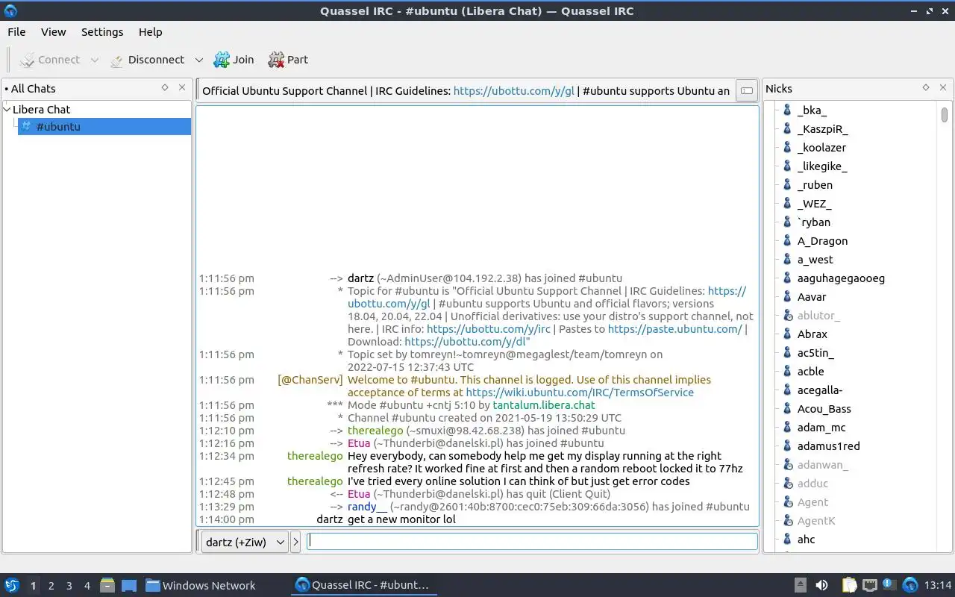Image resolution: width=955 pixels, height=597 pixels.
Task: Click Windows Network taskbar entry
Action: pyautogui.click(x=201, y=586)
